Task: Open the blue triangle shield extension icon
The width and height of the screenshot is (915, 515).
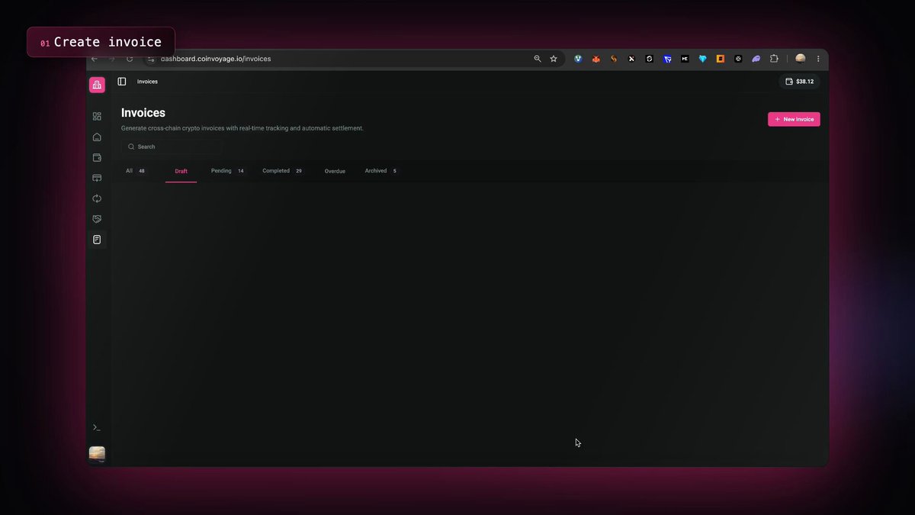Action: tap(667, 59)
